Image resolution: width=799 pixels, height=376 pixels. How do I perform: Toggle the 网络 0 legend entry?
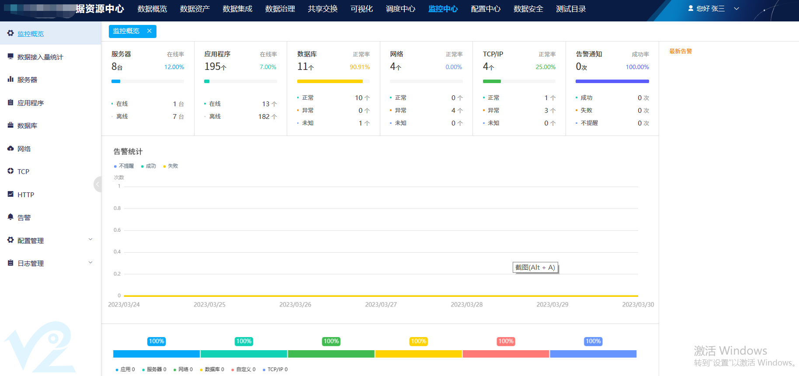(183, 369)
